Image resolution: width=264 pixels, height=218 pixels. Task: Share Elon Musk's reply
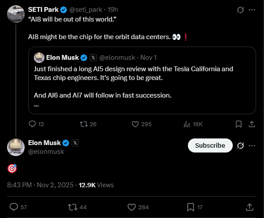coord(249,207)
